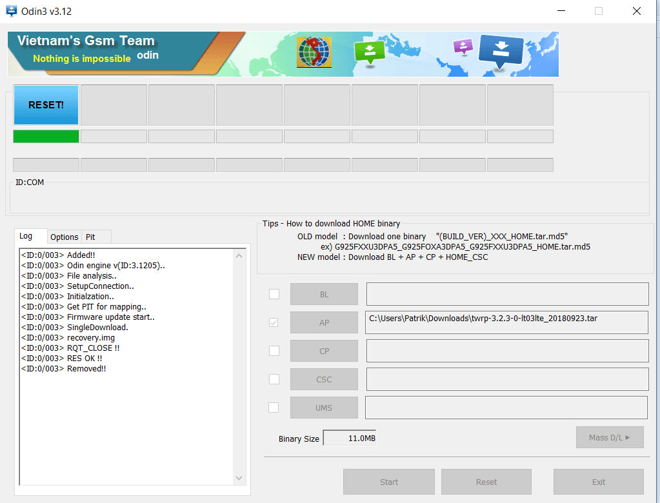Screen dimensions: 660x503
Task: Click the 'Nothing is impossible' banner slogan
Action: pos(82,59)
